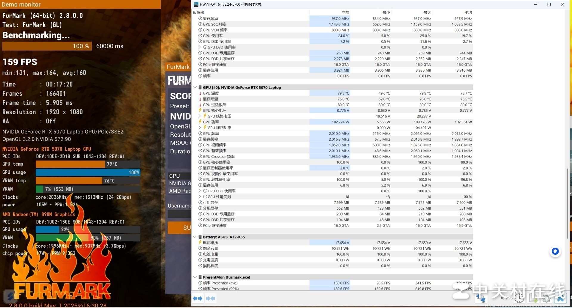
Task: Click the NVIDIA GPU usage 100% blue bar
Action: 88,172
